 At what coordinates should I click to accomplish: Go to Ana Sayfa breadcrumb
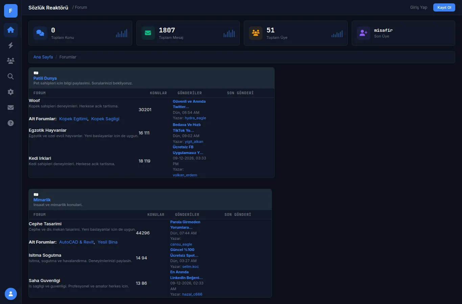[43, 57]
